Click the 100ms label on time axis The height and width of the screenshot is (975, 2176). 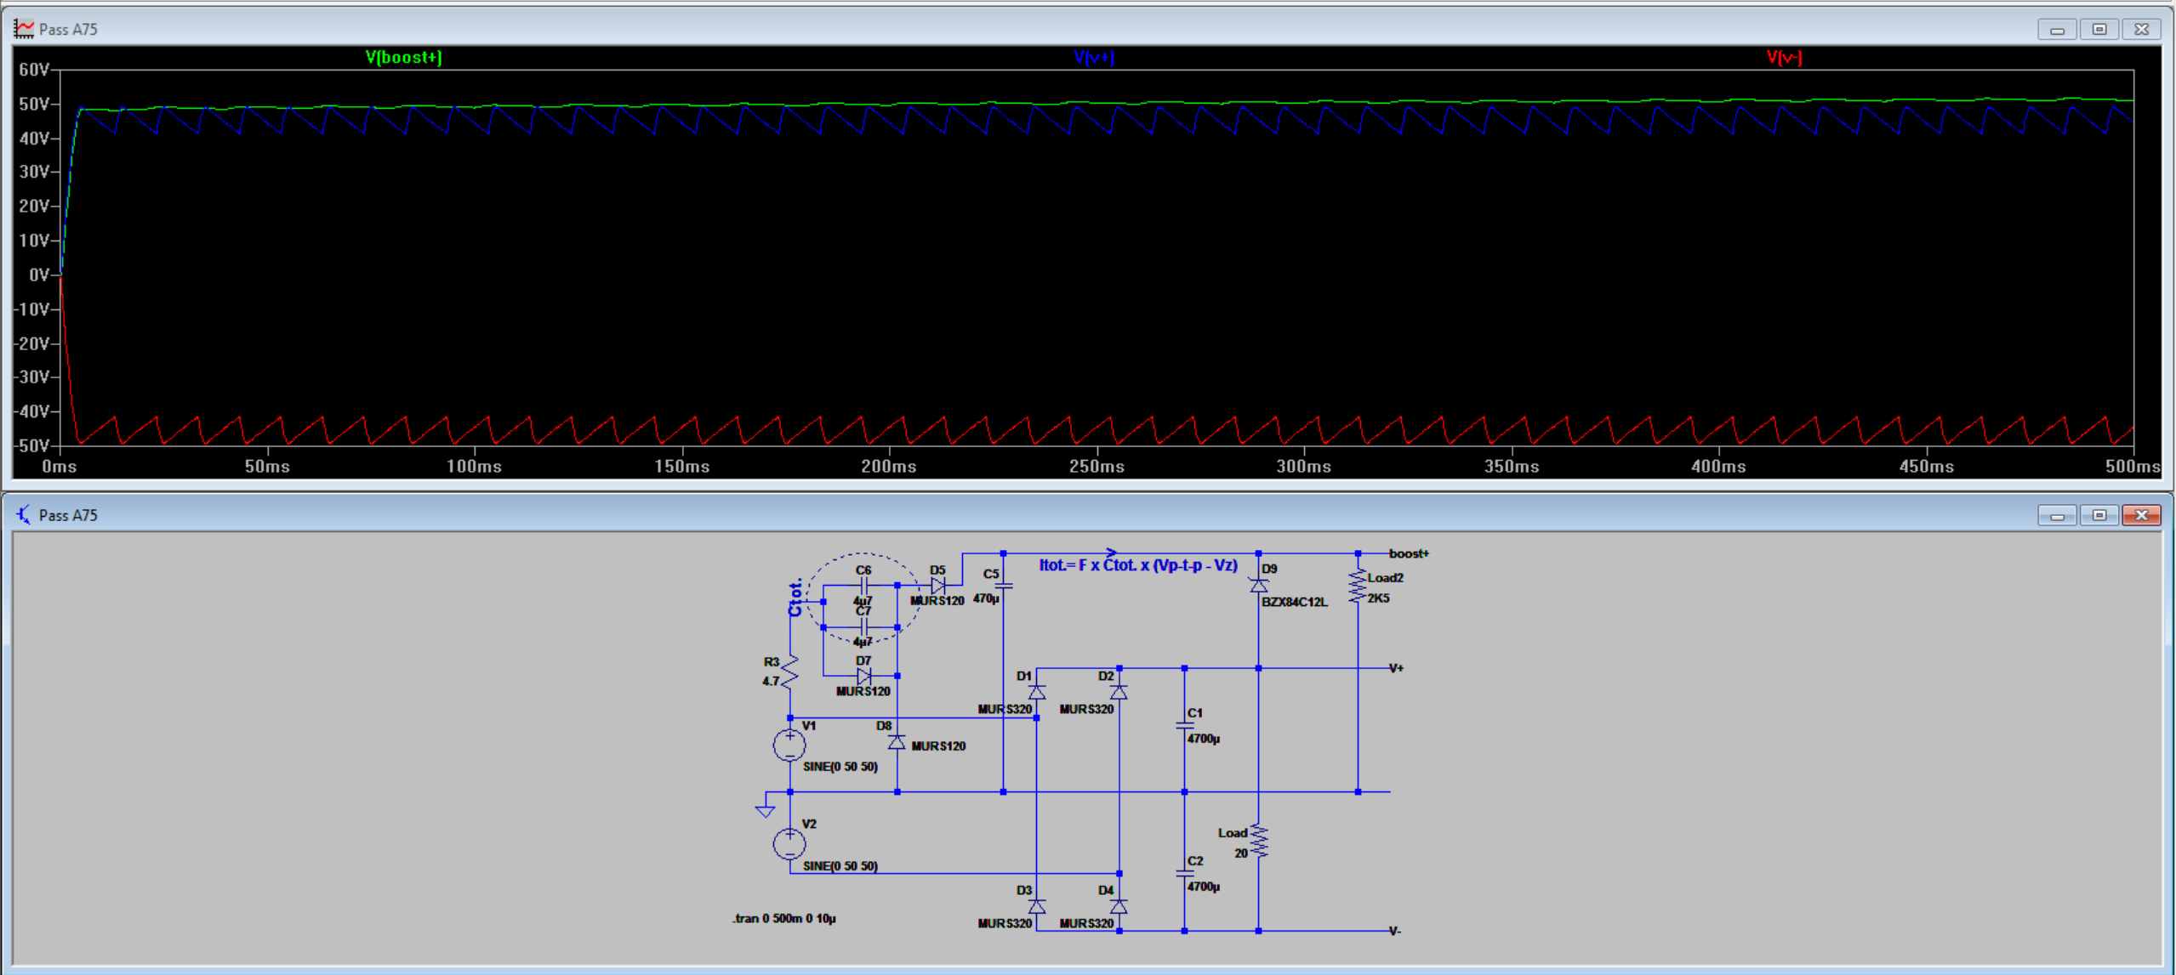475,467
